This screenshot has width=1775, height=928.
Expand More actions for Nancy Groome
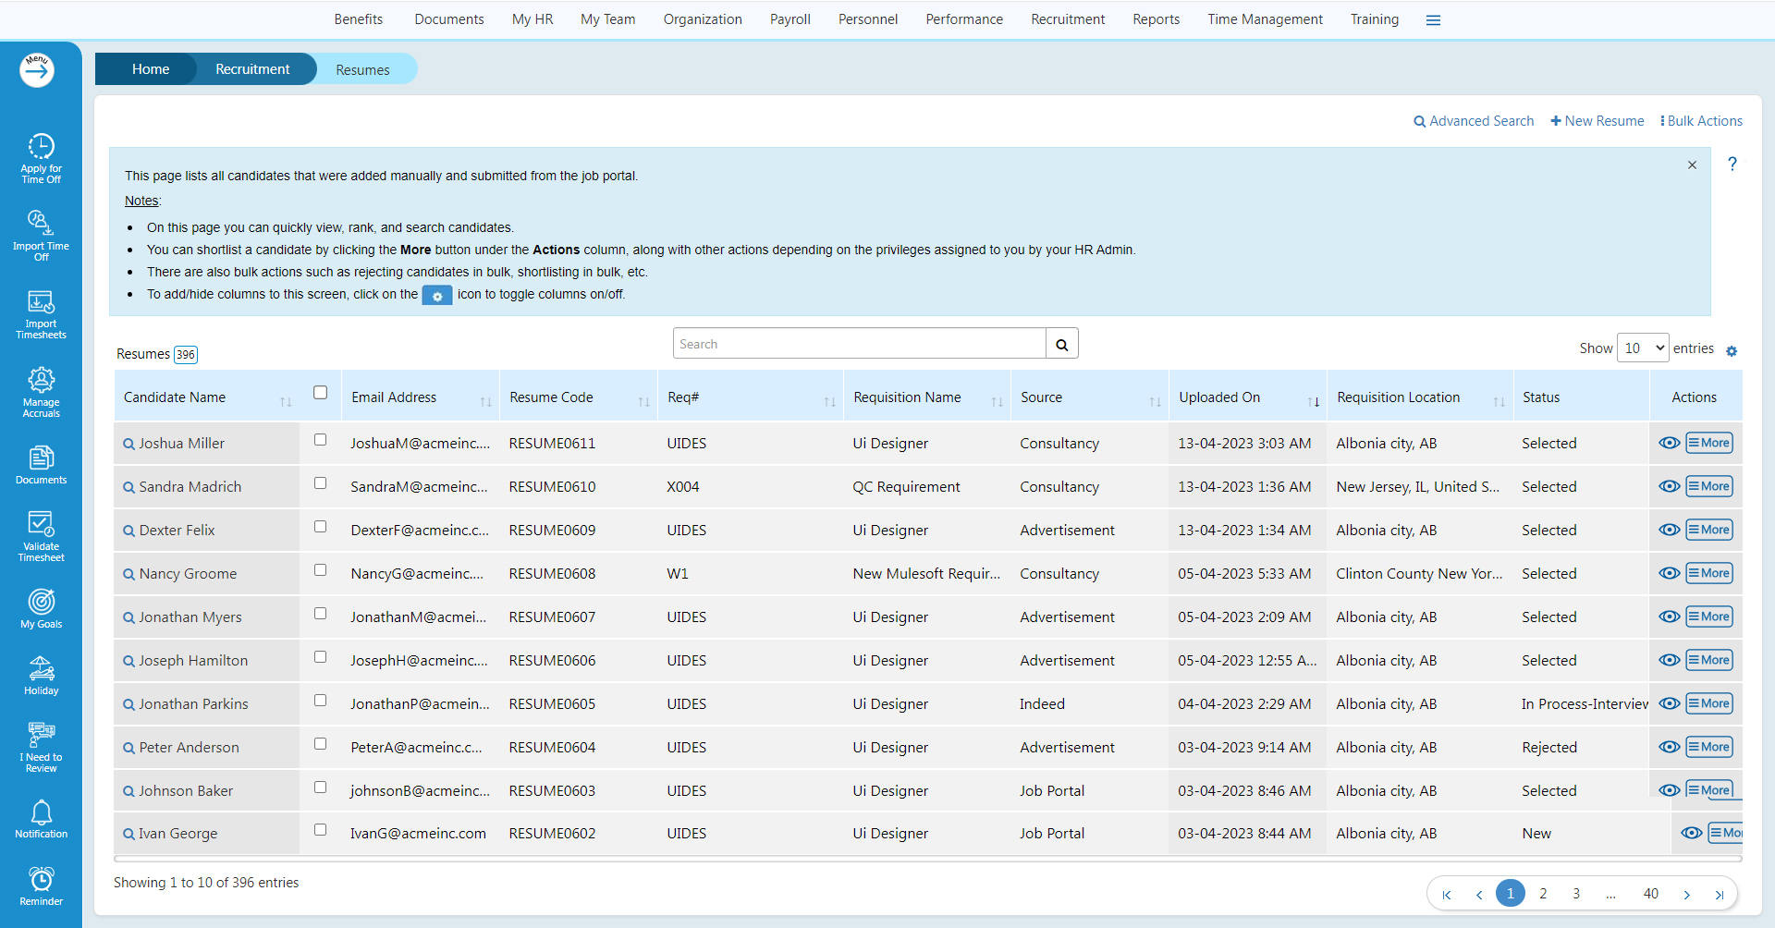[1708, 573]
